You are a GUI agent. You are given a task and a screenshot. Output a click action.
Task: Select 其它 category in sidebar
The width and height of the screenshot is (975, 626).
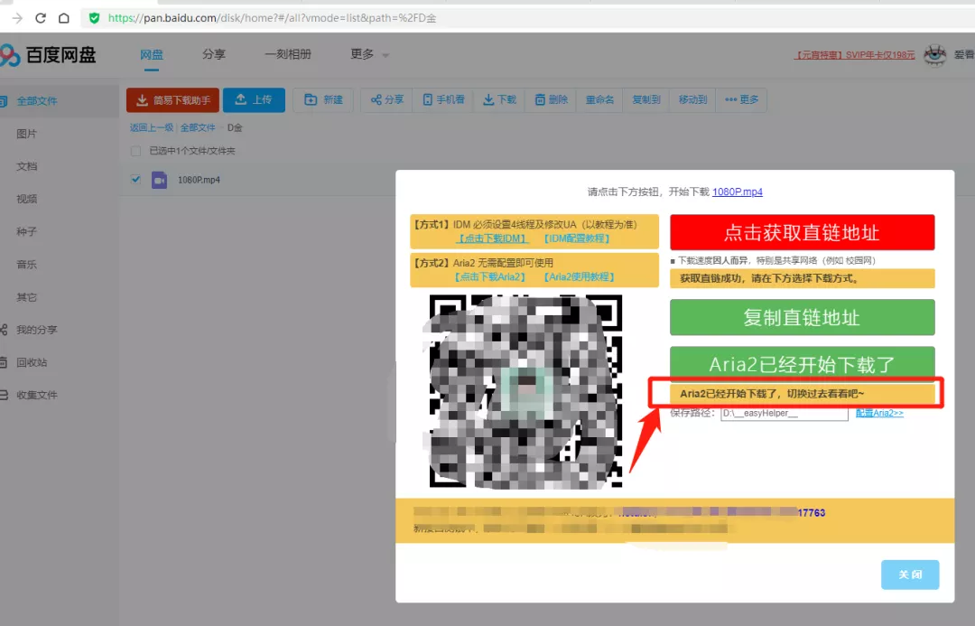pyautogui.click(x=27, y=297)
